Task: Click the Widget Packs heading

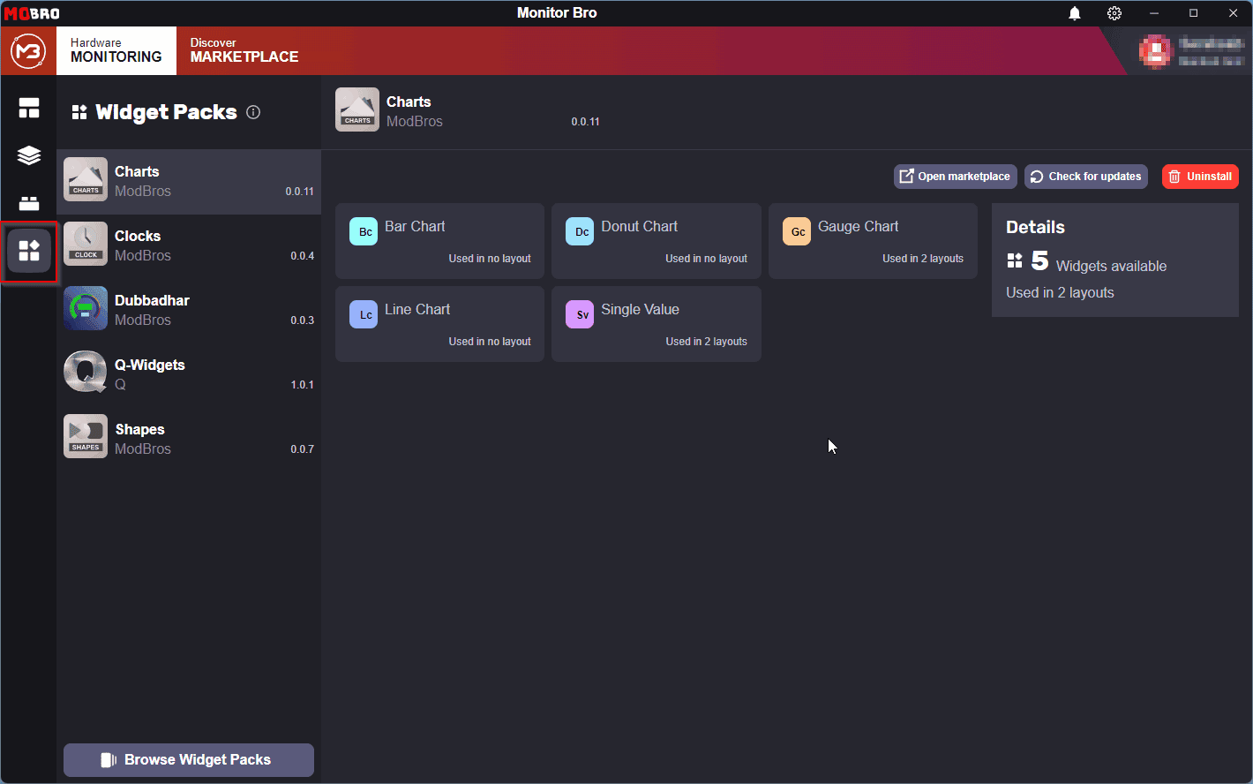Action: pos(166,112)
